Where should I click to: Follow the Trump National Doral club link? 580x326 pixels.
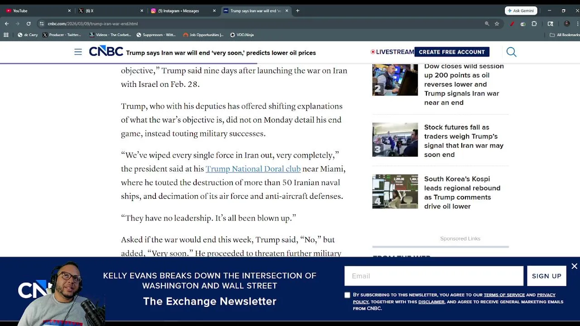253,169
